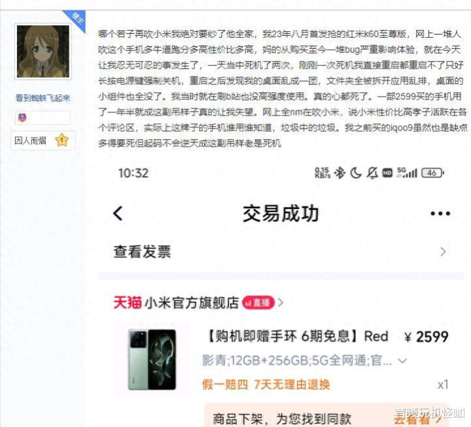Image resolution: width=471 pixels, height=427 pixels.
Task: Click the HD call status icon
Action: tap(387, 173)
